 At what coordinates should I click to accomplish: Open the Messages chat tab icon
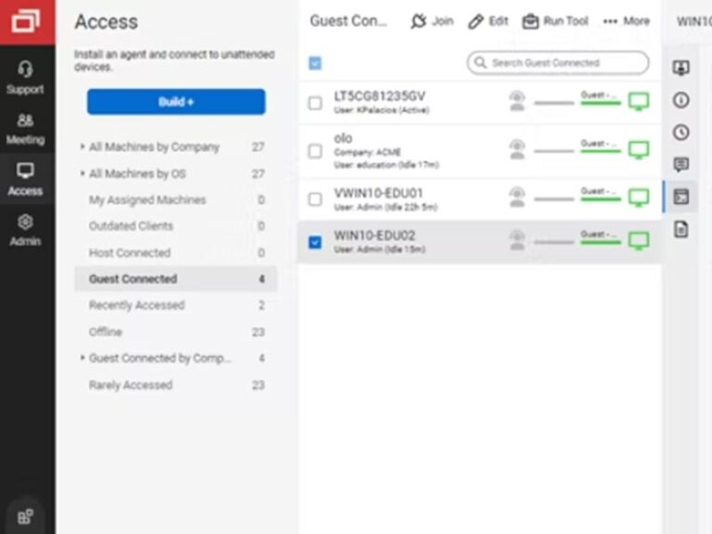coord(680,164)
